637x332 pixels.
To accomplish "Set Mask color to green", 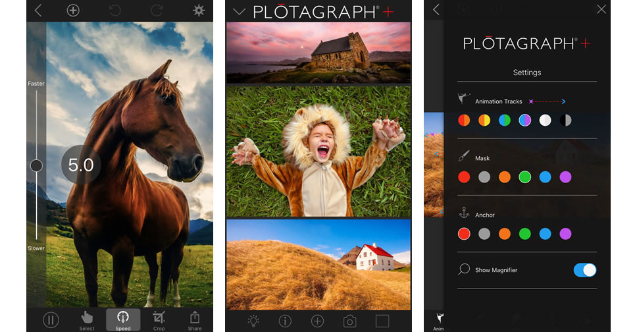I will pyautogui.click(x=525, y=177).
